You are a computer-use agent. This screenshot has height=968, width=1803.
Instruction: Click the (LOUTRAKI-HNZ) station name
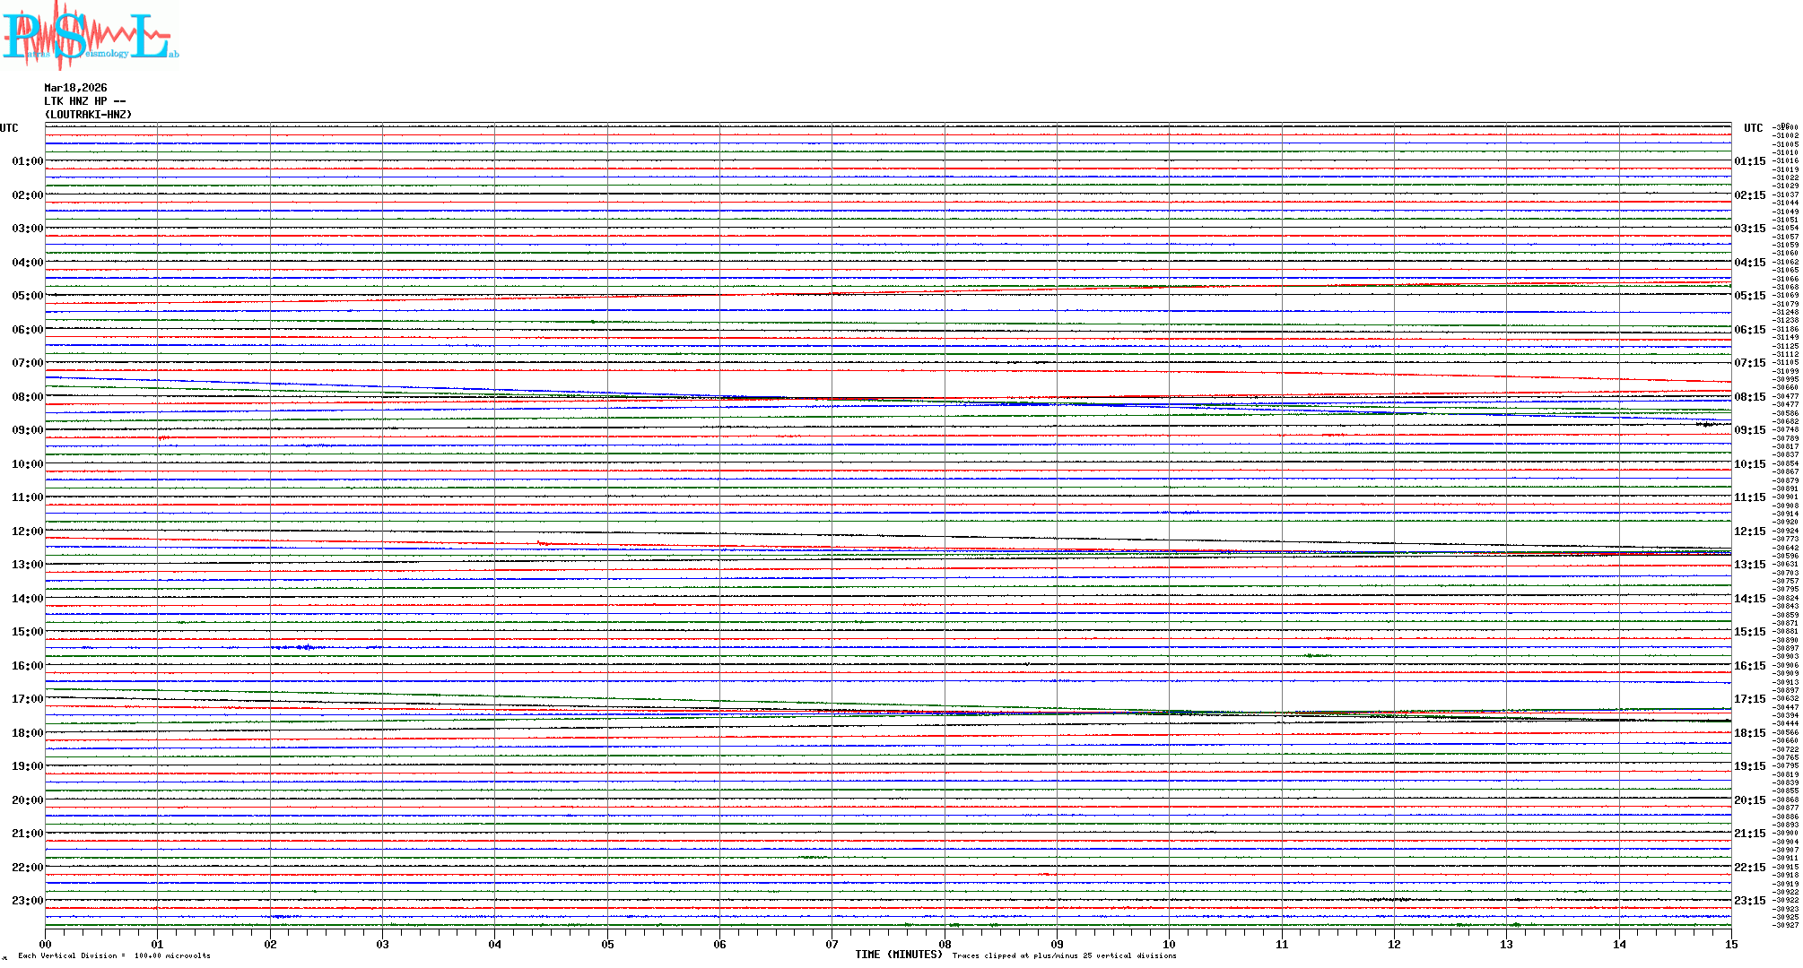click(x=88, y=115)
